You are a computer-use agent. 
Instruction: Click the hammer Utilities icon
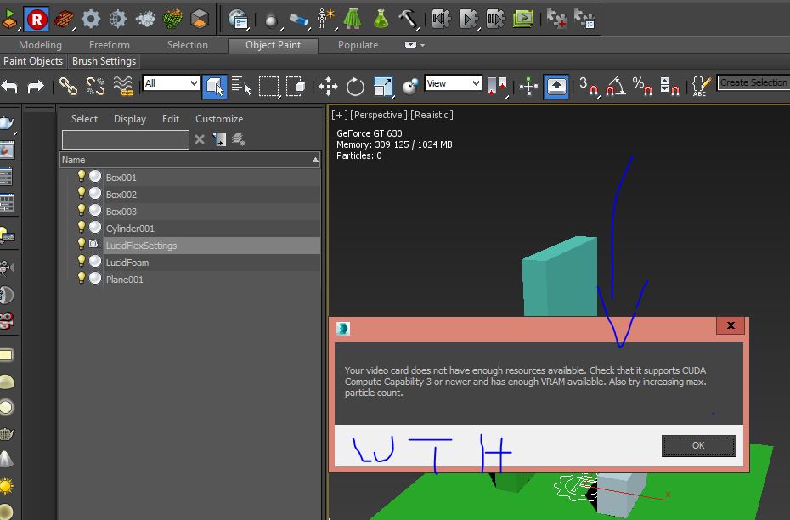coord(409,18)
